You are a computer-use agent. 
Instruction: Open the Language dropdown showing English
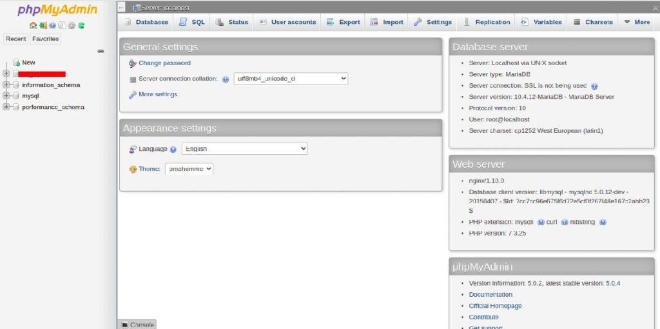[x=244, y=149]
